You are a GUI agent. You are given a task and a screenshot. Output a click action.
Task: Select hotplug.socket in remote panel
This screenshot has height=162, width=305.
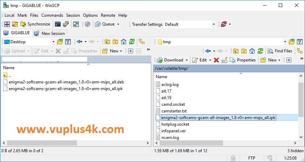[x=175, y=124]
